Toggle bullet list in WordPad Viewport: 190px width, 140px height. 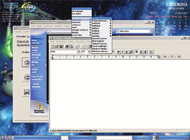[151, 52]
